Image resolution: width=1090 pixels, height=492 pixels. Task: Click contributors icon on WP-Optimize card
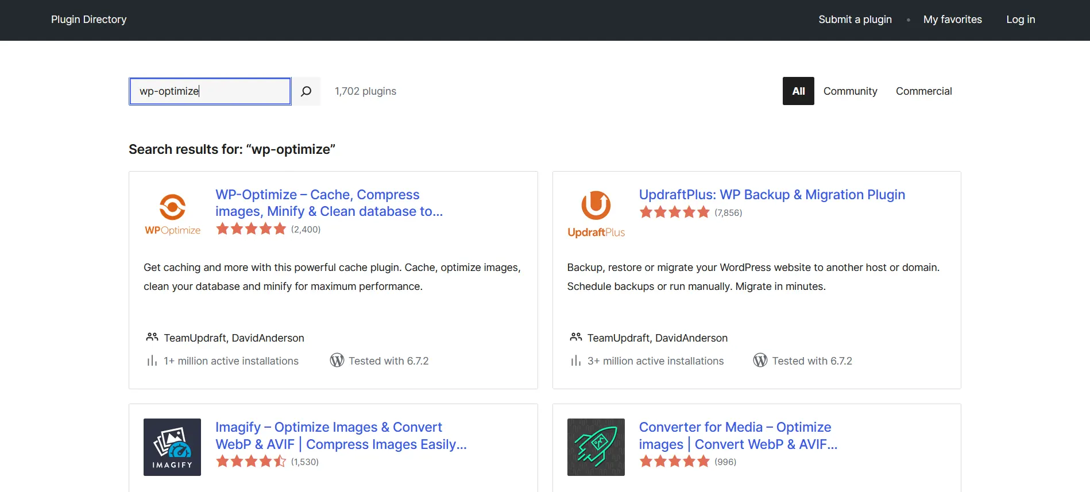click(x=152, y=338)
